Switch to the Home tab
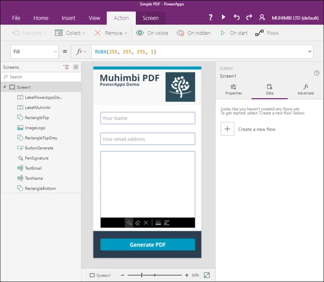The width and height of the screenshot is (324, 282). [x=41, y=18]
